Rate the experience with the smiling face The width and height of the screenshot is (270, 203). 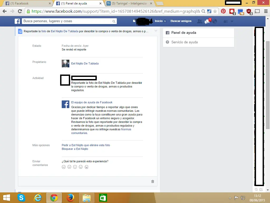(x=81, y=167)
